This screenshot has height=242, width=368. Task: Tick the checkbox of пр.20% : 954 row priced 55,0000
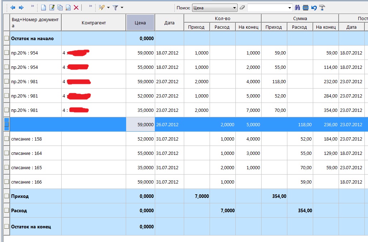(6, 67)
